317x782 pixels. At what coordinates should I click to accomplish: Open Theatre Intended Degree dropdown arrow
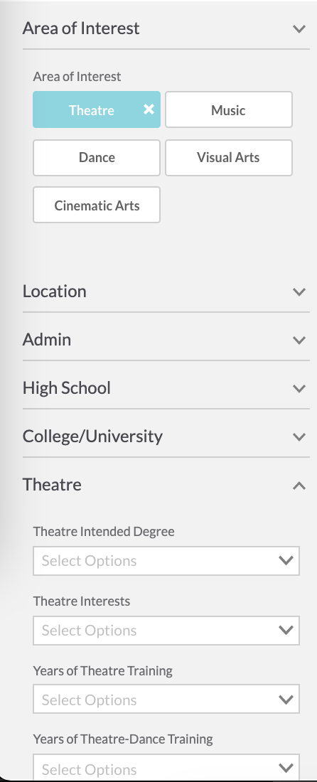click(x=286, y=561)
